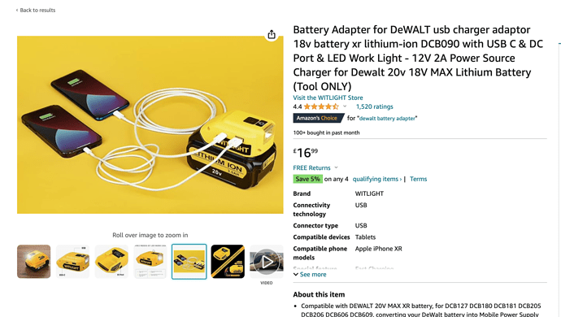
Task: Open the rating breakdown dropdown arrow
Action: [345, 106]
